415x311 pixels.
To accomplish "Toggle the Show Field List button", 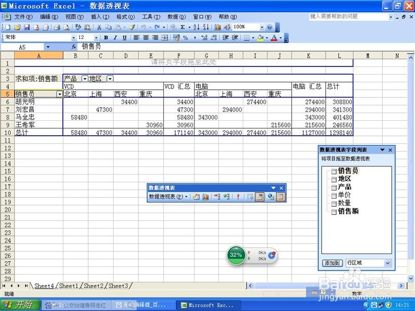I will click(279, 197).
